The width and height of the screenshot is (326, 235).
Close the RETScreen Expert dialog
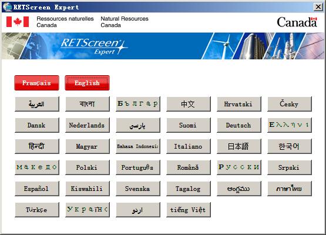[x=318, y=7]
